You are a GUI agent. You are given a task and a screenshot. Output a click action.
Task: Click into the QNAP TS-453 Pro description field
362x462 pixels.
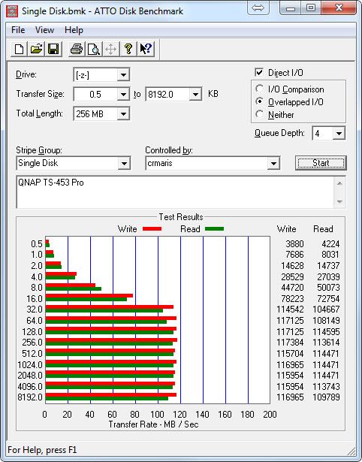[176, 192]
